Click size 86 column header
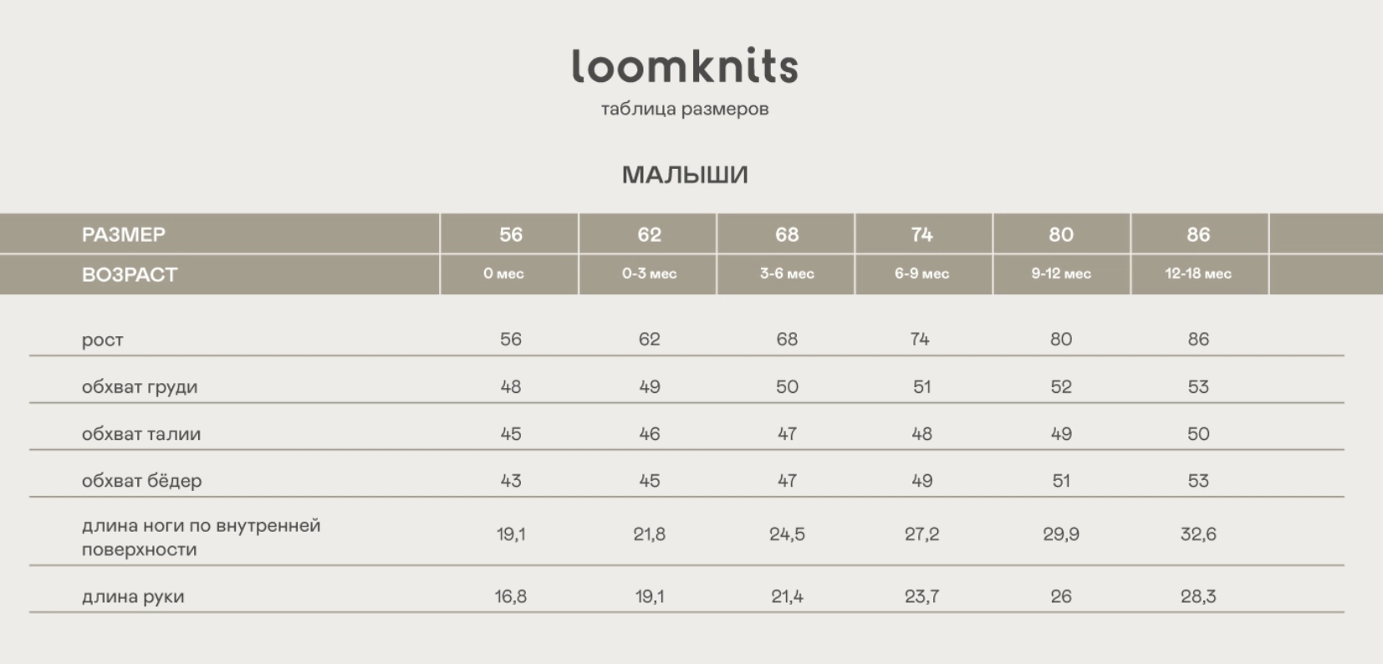The width and height of the screenshot is (1383, 664). (x=1198, y=234)
